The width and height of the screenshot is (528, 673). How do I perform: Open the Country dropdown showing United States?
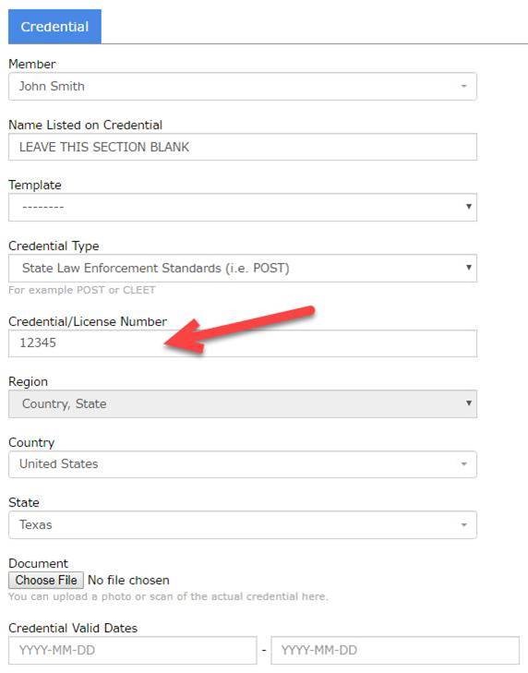coord(243,464)
